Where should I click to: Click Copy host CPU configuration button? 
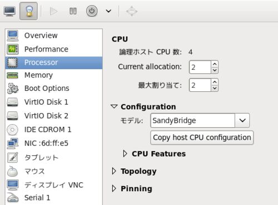click(202, 137)
